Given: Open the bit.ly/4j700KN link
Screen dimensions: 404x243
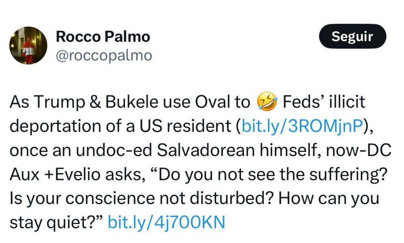Looking at the screenshot, I should 166,222.
